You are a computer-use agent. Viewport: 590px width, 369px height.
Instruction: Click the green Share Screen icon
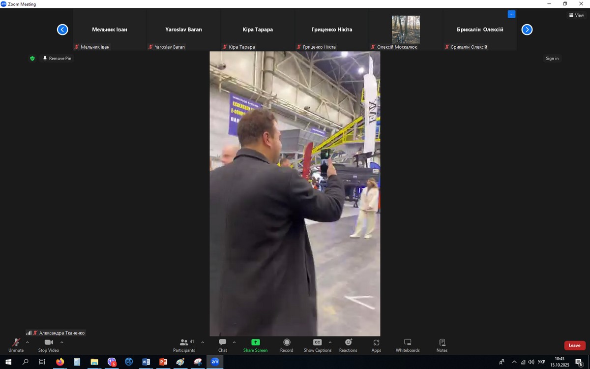coord(255,342)
